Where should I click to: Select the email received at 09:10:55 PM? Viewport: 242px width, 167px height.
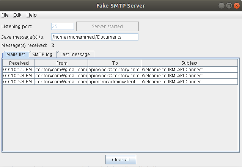click(19, 70)
